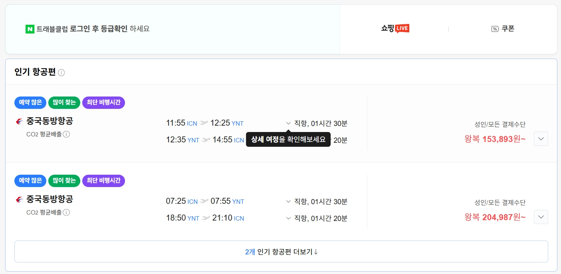
Task: Click the airplane icon between 11:55 ICN and YNT
Action: pos(204,123)
